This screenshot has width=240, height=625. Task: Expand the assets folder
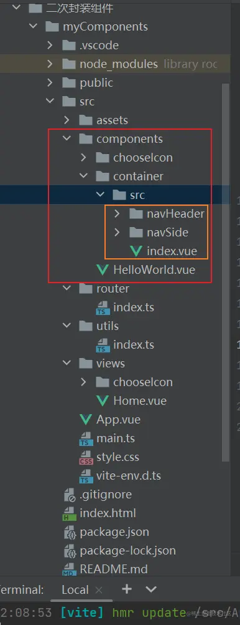pos(67,120)
